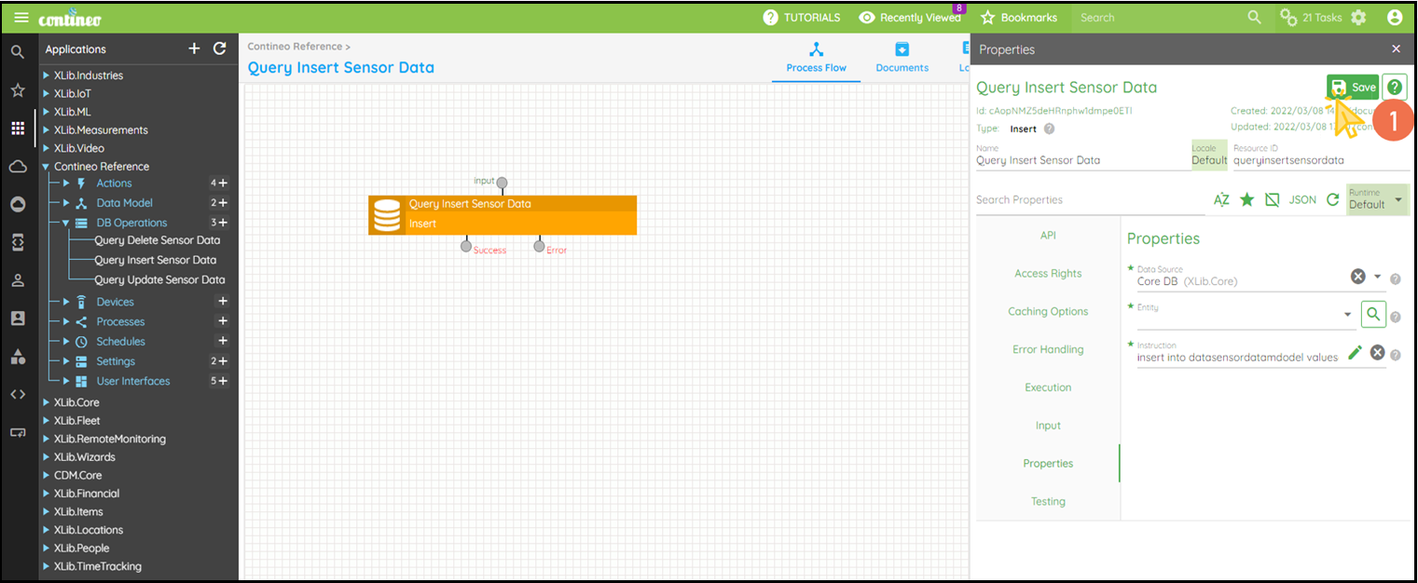Click the hamburger menu icon

click(21, 18)
